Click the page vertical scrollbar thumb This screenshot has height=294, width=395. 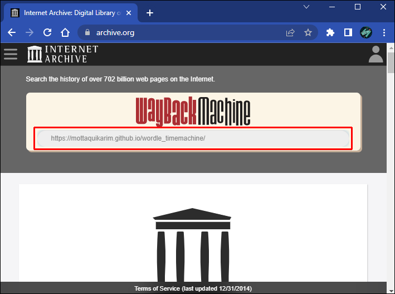(391, 62)
